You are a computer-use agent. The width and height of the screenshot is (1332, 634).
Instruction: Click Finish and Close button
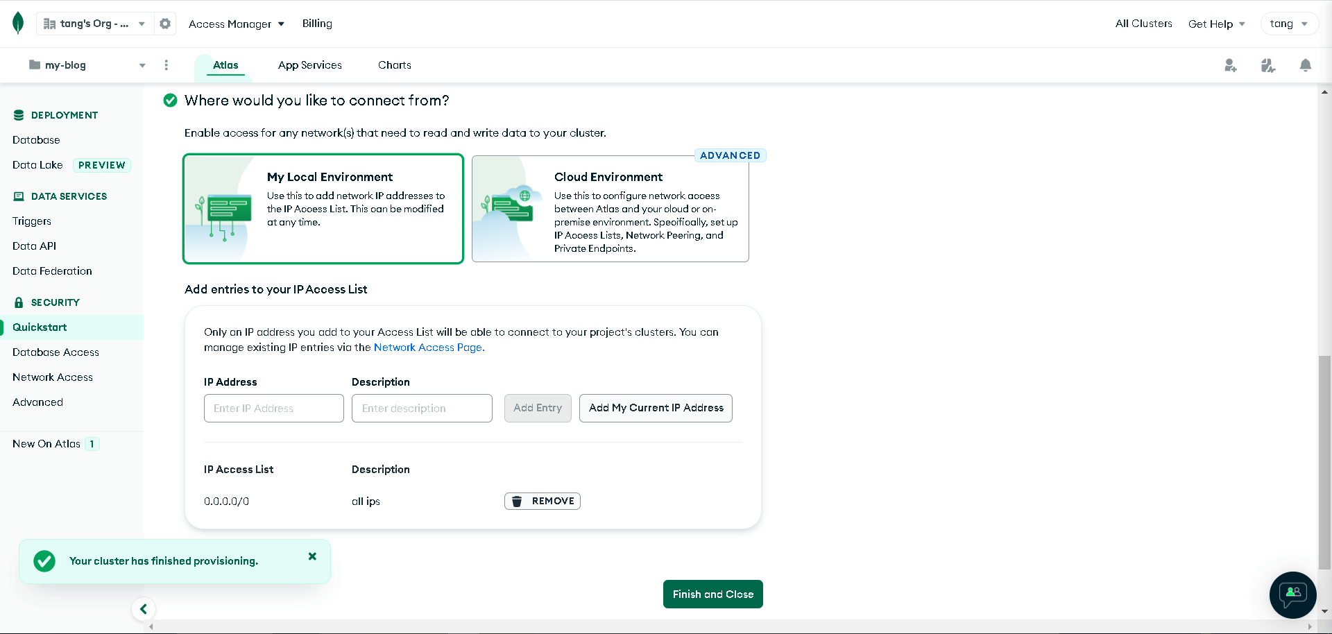713,594
